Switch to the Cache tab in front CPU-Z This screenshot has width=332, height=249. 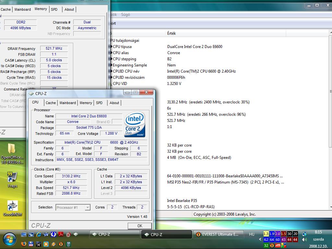pyautogui.click(x=51, y=103)
